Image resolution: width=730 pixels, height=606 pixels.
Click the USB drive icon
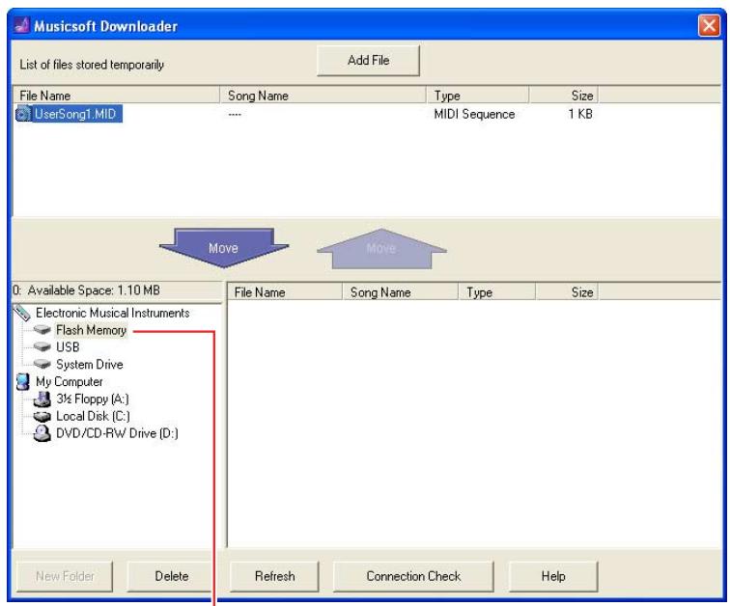(x=42, y=347)
